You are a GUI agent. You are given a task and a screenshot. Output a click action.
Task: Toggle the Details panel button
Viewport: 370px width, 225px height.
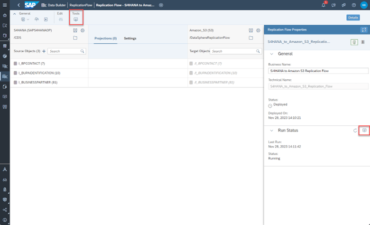[353, 18]
